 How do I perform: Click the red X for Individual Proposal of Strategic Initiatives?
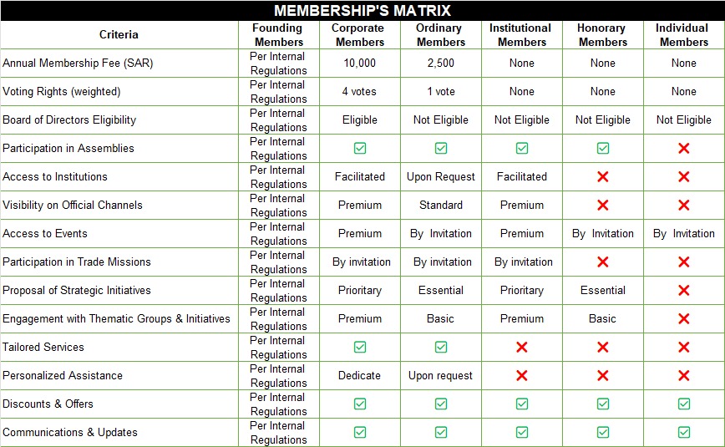(683, 290)
